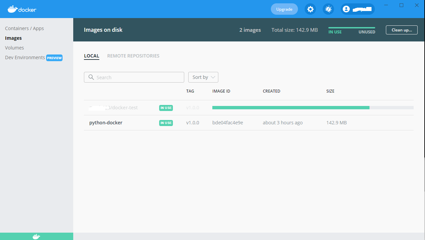The width and height of the screenshot is (425, 240).
Task: Click the 142.9 MB size in python-docker row
Action: click(336, 123)
